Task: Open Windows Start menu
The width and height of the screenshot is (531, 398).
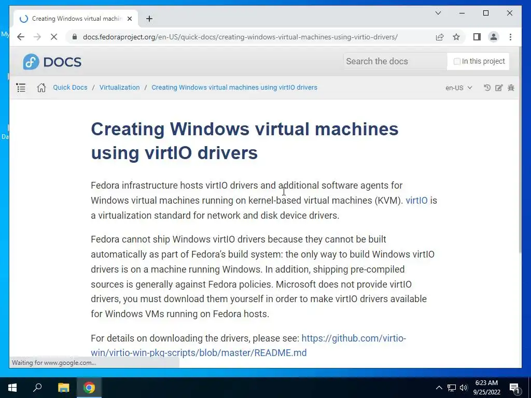Action: tap(12, 388)
